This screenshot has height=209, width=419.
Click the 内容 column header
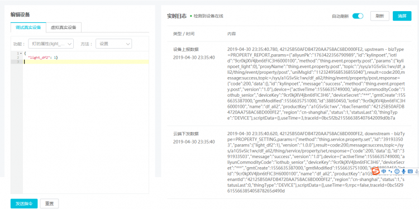tap(231, 34)
